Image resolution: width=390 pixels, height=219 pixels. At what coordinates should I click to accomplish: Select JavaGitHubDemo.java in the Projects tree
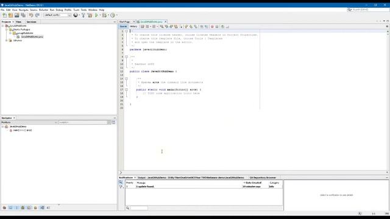32,36
